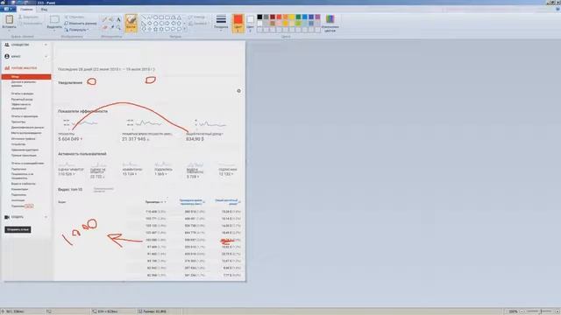Choose the Polygon shape
The image size is (561, 315).
(x=174, y=17)
